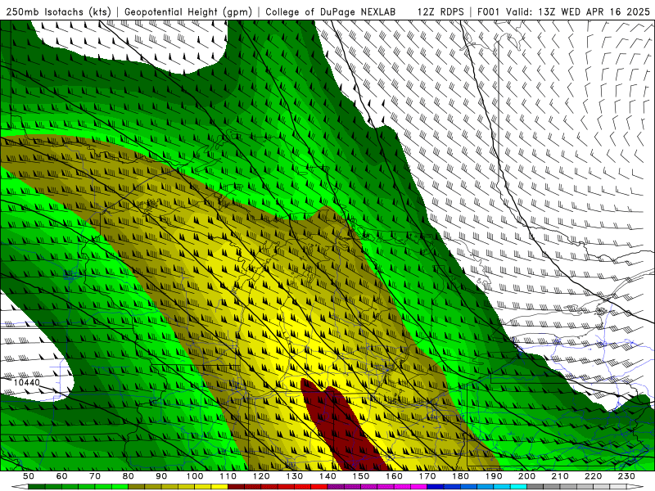Viewport: 655px width, 491px height.
Task: Click the legend value 160
Action: point(394,476)
